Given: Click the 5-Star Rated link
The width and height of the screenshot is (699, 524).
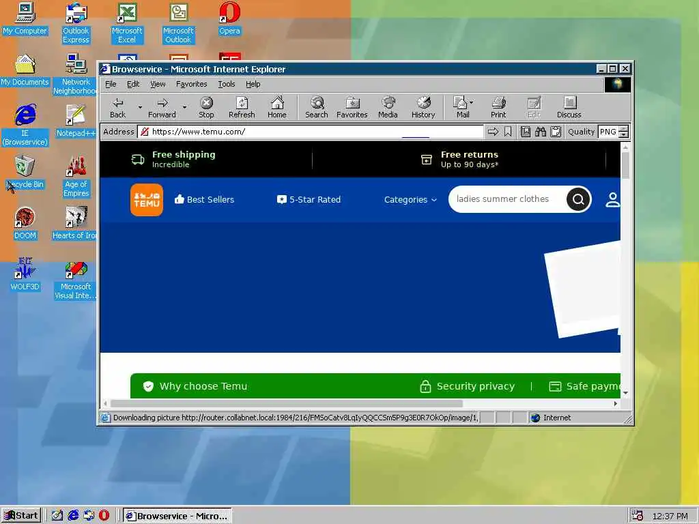Looking at the screenshot, I should point(309,200).
